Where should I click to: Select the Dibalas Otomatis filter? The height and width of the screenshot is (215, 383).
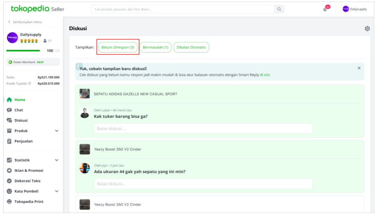coord(191,47)
